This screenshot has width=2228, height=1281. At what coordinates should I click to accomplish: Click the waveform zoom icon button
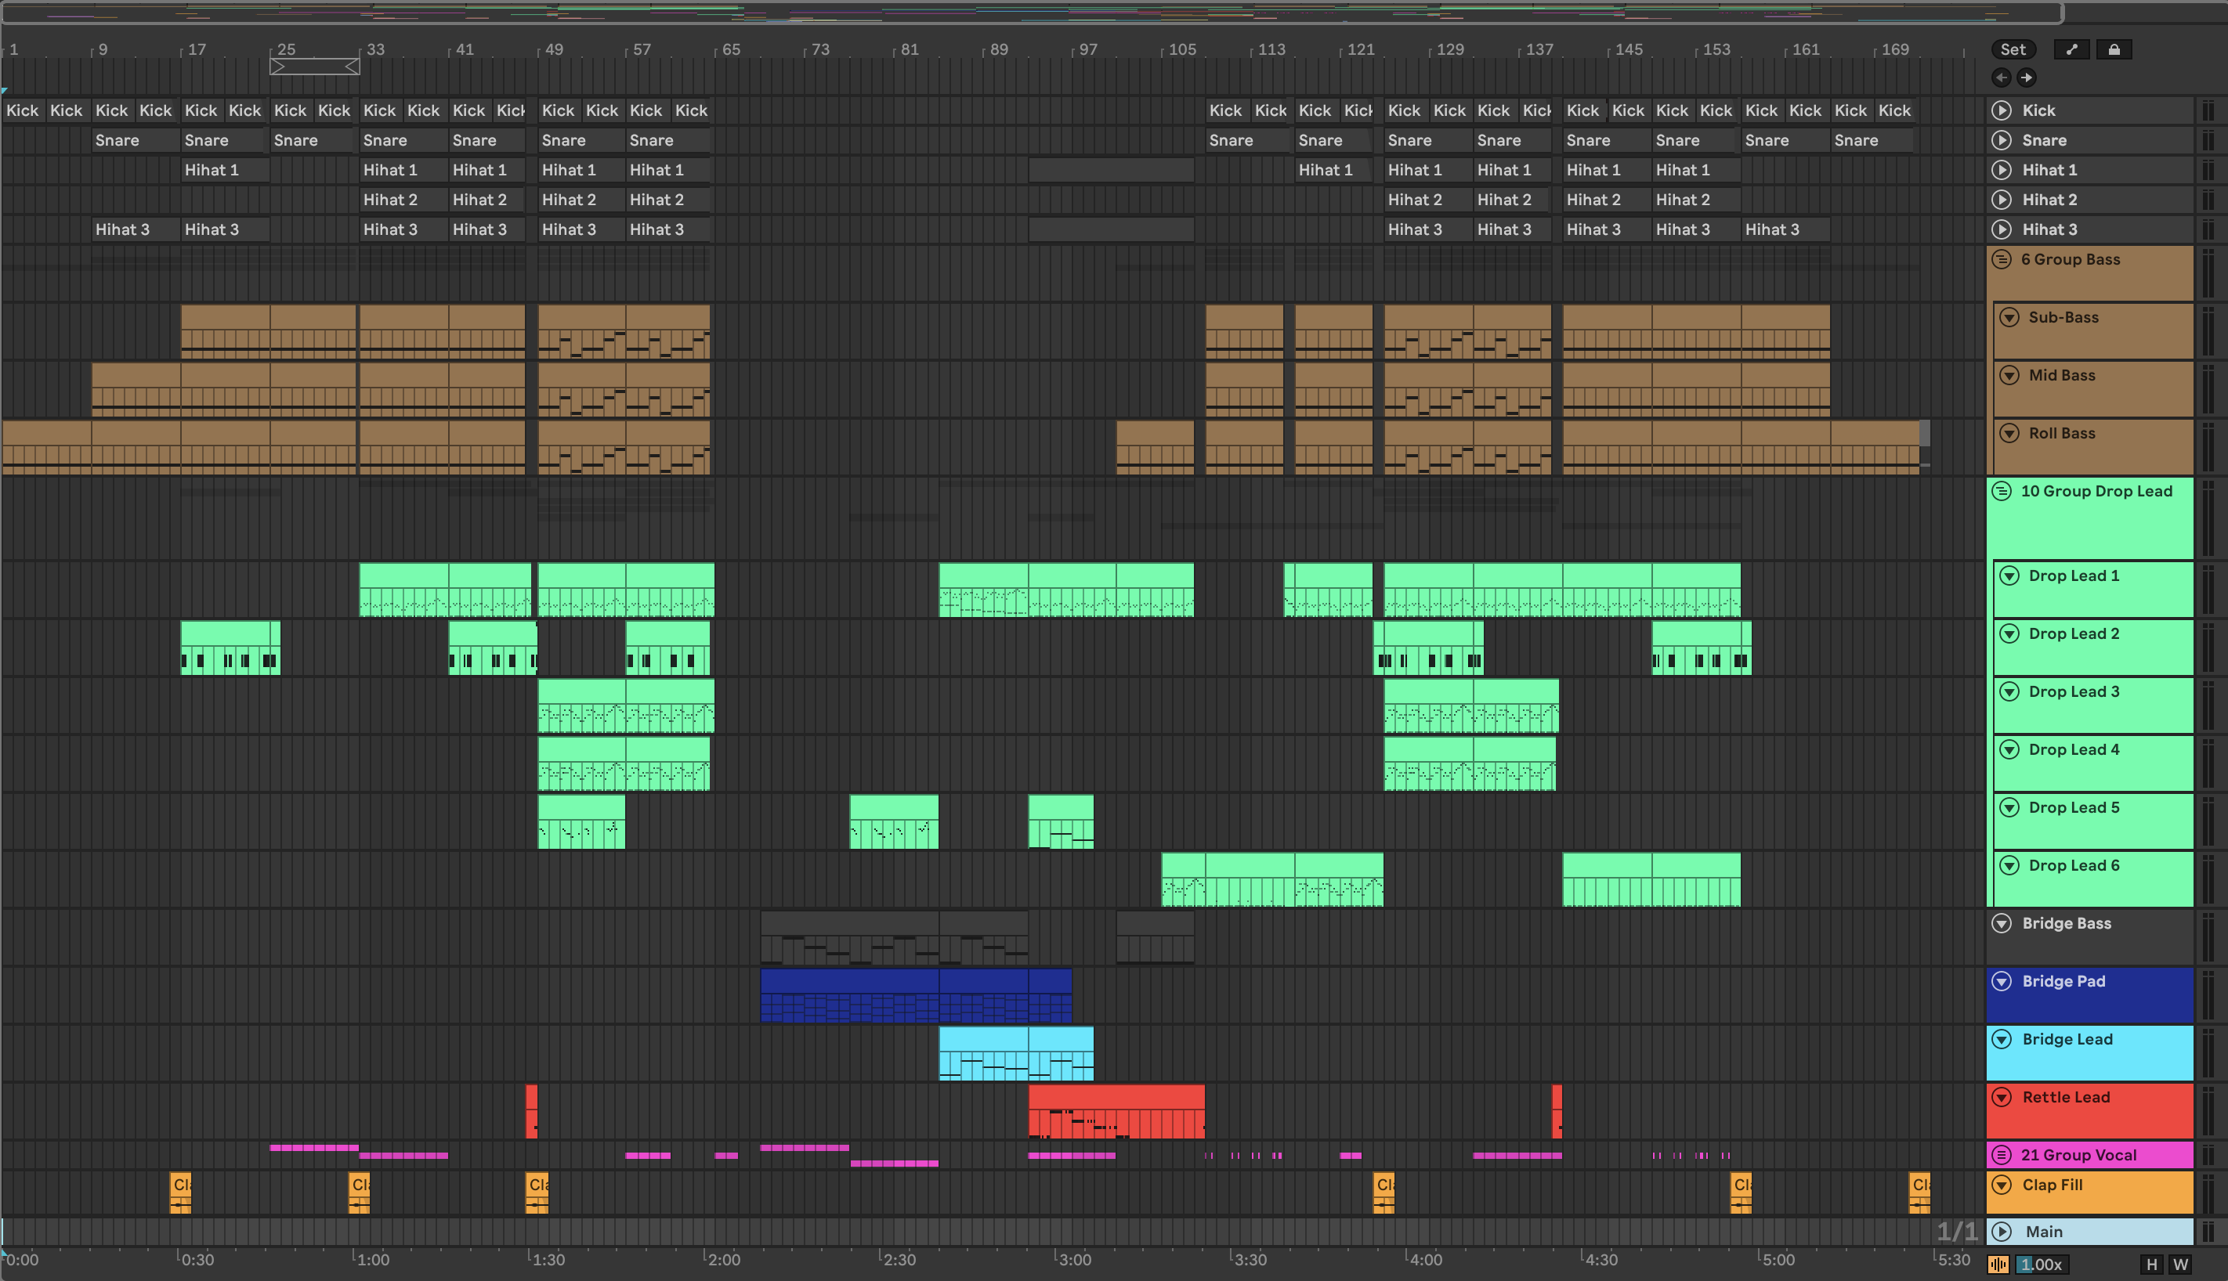click(x=1998, y=1265)
